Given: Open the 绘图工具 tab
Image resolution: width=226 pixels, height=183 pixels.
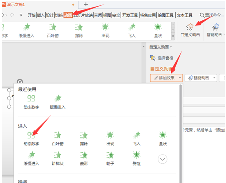Looking at the screenshot, I should coord(166,15).
